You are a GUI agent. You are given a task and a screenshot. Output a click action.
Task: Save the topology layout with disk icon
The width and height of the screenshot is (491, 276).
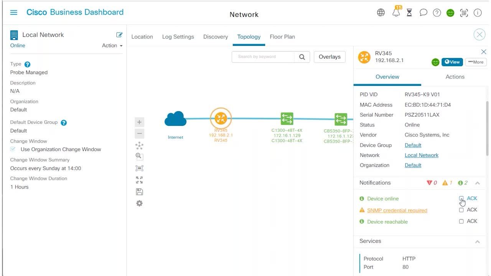139,191
